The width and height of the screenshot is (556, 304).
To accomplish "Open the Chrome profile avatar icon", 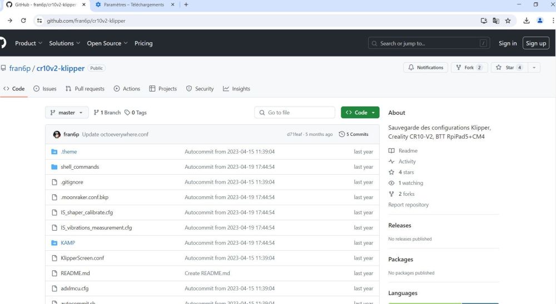I will click(540, 21).
